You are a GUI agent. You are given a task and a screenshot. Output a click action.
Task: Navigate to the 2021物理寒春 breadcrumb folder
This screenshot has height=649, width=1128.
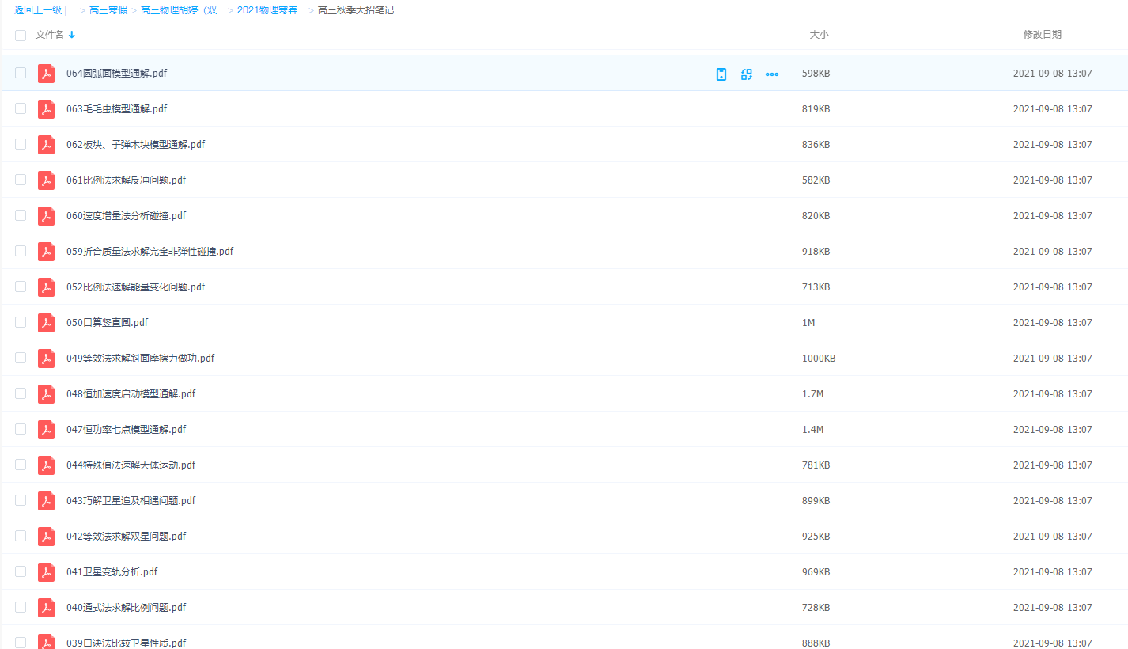point(271,10)
